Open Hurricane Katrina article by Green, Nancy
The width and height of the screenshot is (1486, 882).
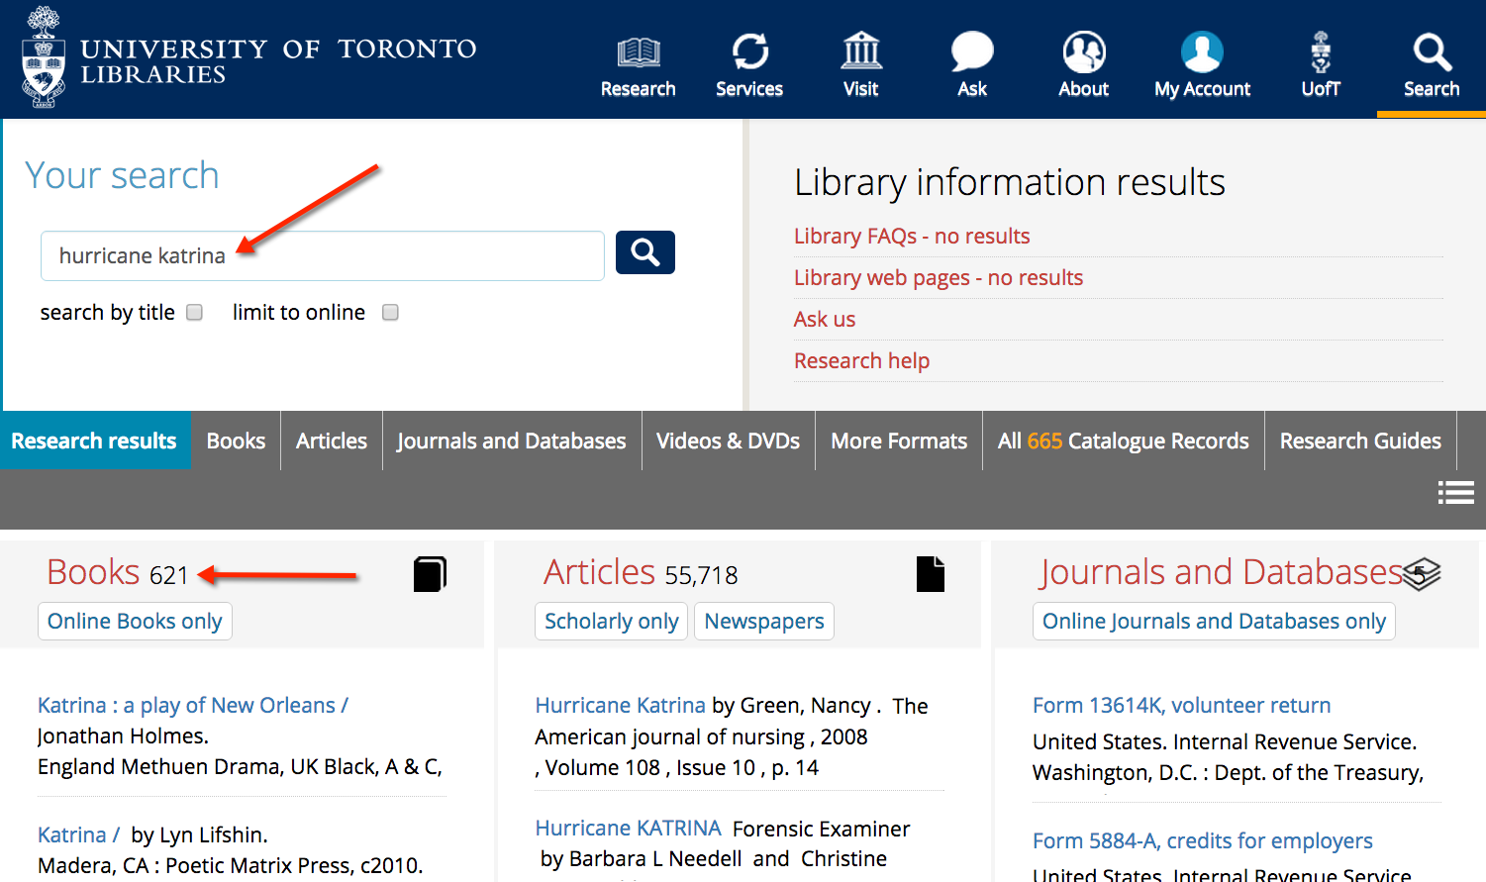(x=620, y=706)
